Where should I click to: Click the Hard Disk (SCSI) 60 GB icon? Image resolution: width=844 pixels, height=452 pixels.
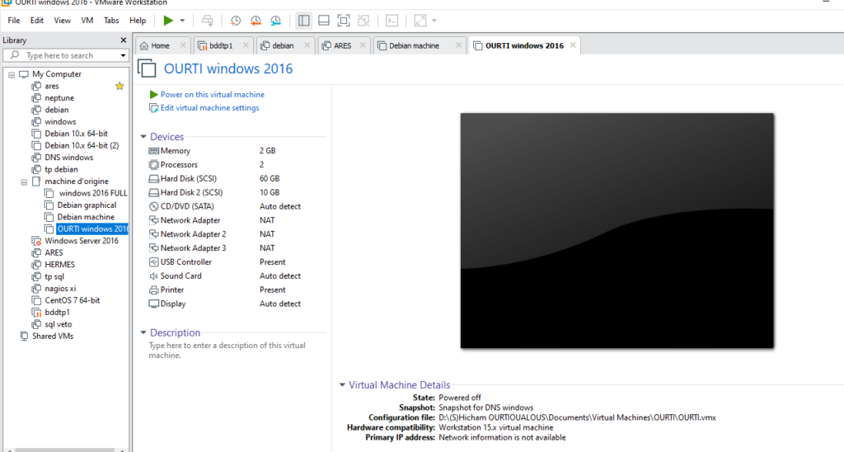pyautogui.click(x=153, y=179)
